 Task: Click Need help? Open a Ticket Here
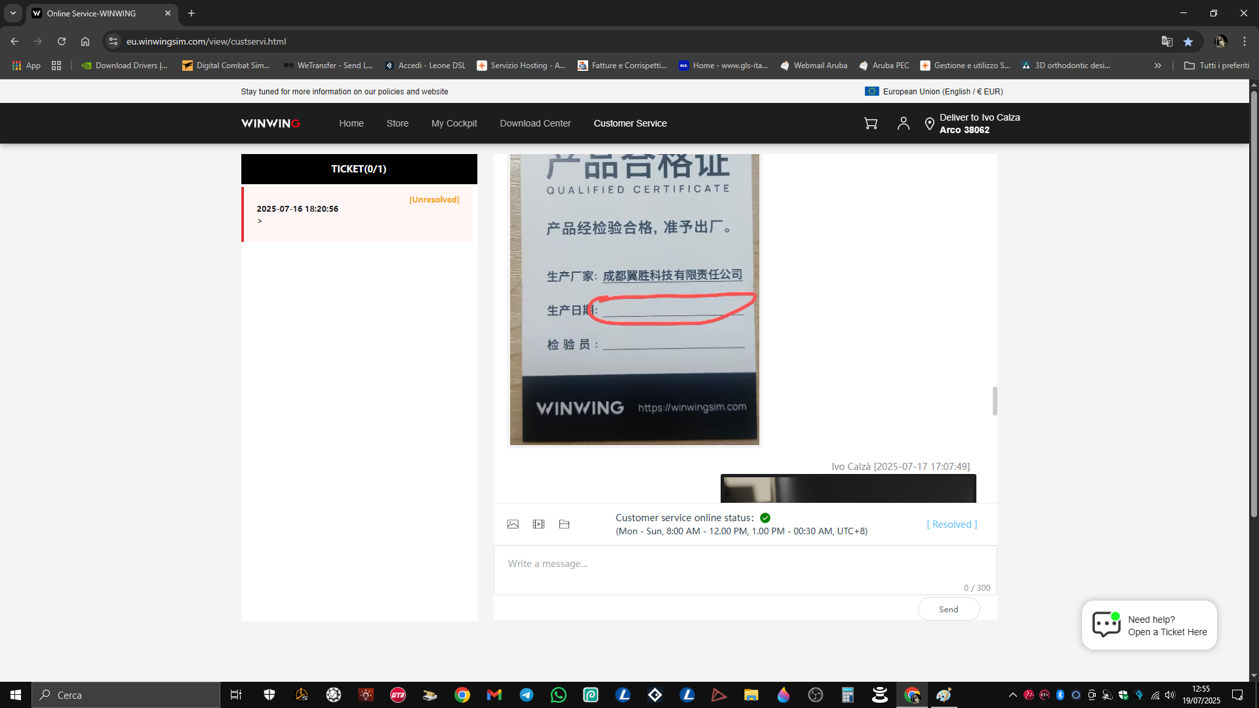[x=1149, y=625]
